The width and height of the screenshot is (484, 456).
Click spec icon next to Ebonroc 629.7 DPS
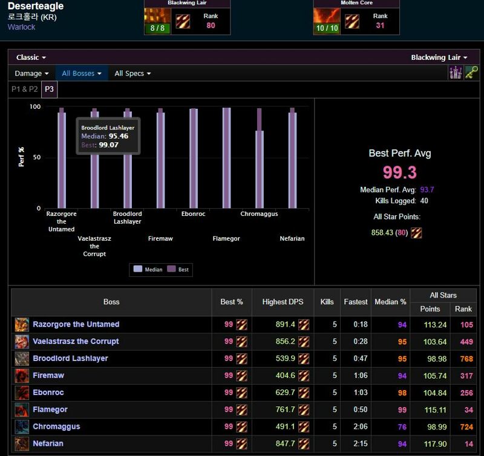304,392
